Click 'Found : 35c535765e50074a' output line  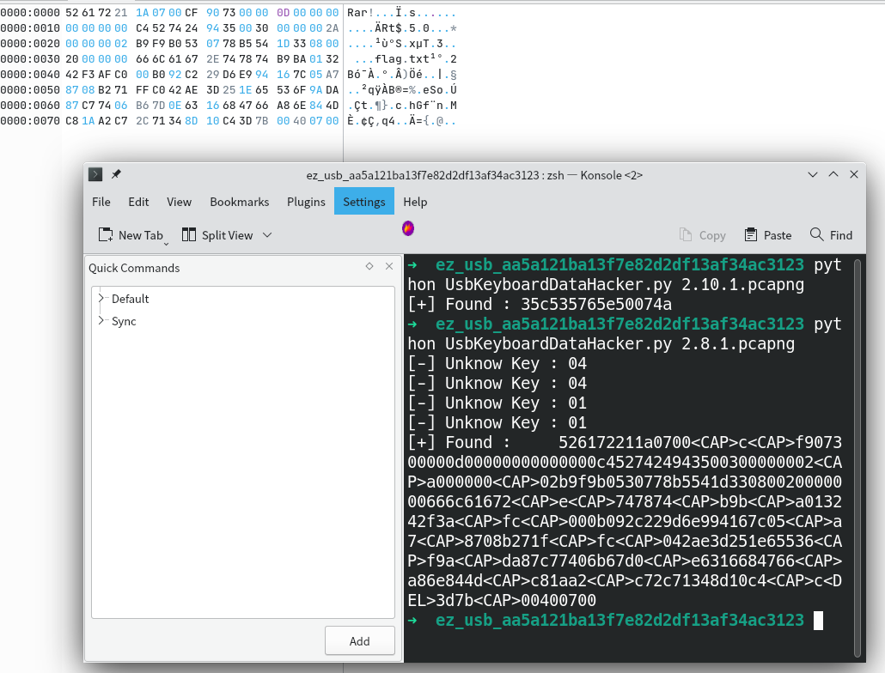tap(540, 305)
